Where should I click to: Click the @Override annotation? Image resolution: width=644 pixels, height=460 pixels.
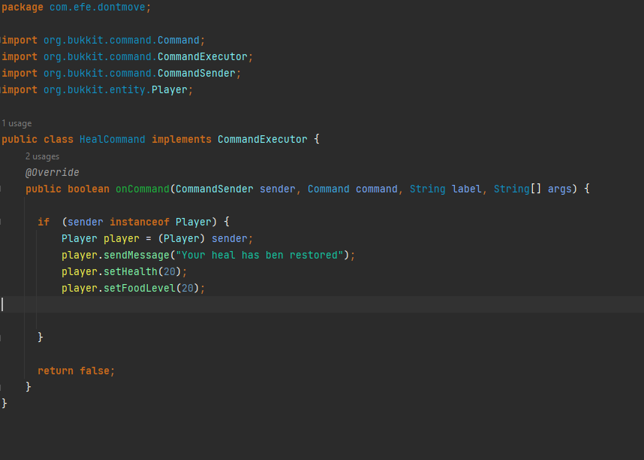point(52,172)
